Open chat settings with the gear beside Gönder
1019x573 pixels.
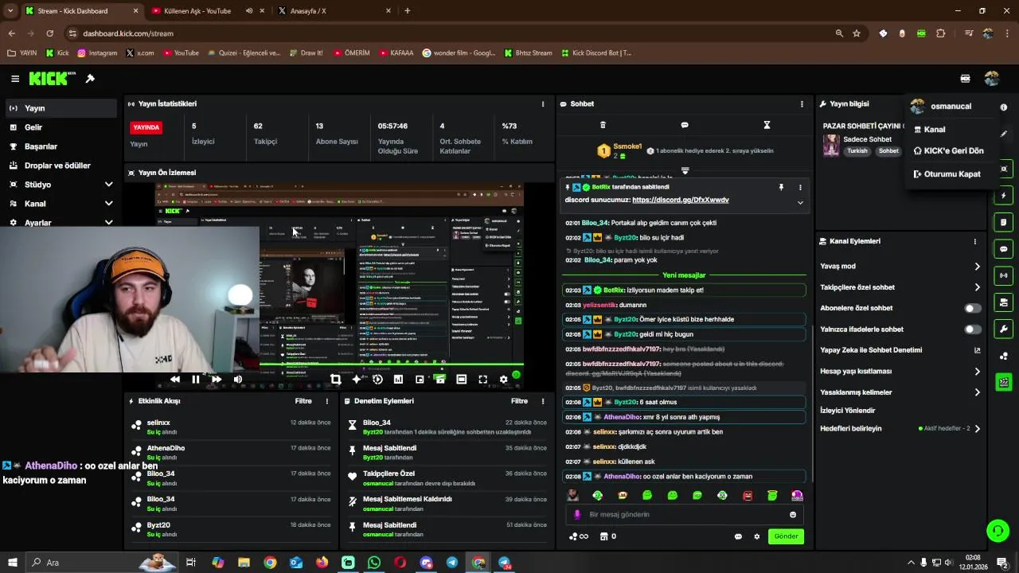coord(757,536)
